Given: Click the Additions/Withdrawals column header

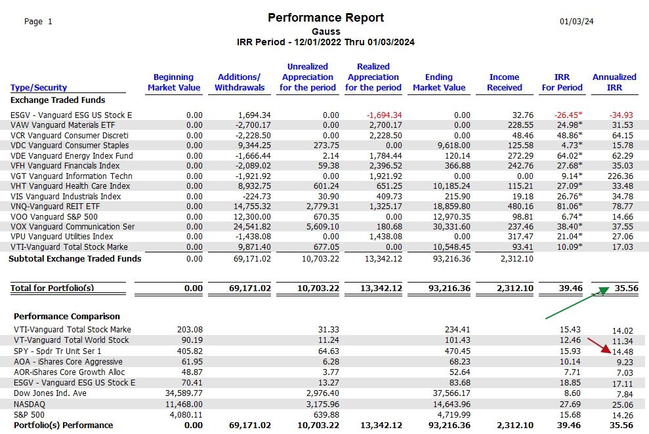Looking at the screenshot, I should click(240, 82).
